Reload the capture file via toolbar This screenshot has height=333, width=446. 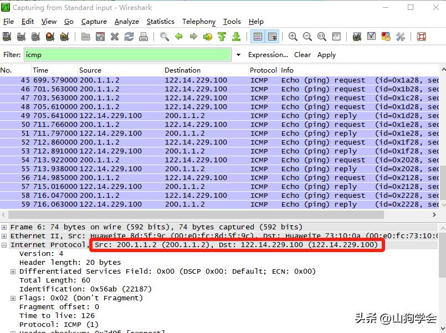tap(129, 37)
